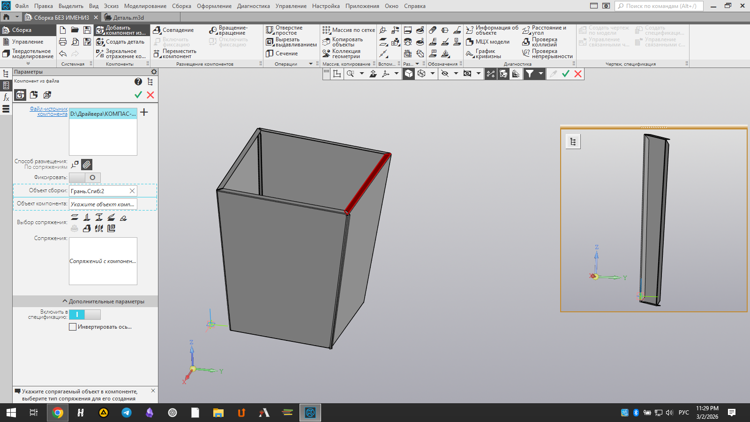Expand the dropdown arrow beside the filter icon
The width and height of the screenshot is (750, 422).
[x=540, y=74]
